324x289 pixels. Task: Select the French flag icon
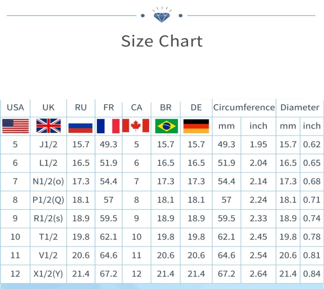coord(108,126)
